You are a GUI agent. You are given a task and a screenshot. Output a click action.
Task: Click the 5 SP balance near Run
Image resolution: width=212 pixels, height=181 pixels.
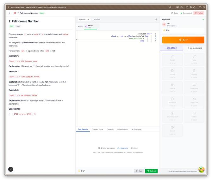(x=81, y=171)
